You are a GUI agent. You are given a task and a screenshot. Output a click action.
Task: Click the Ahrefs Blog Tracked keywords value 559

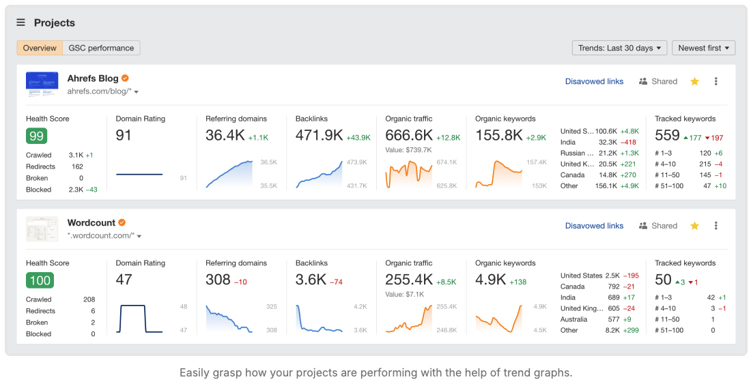coord(667,135)
